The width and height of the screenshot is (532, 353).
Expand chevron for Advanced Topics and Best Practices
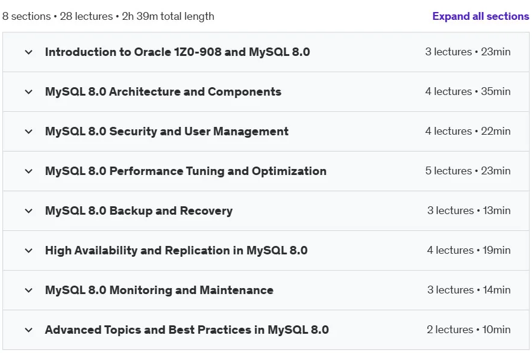29,330
